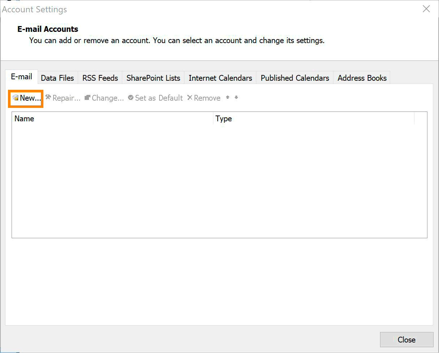Viewport: 439px width, 353px height.
Task: Click the move down arrow icon
Action: point(236,97)
